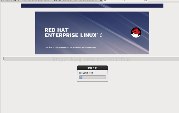Screen dimensions: 179x113
Task: Click the Red Hat shadowman logo
Action: (x=136, y=32)
